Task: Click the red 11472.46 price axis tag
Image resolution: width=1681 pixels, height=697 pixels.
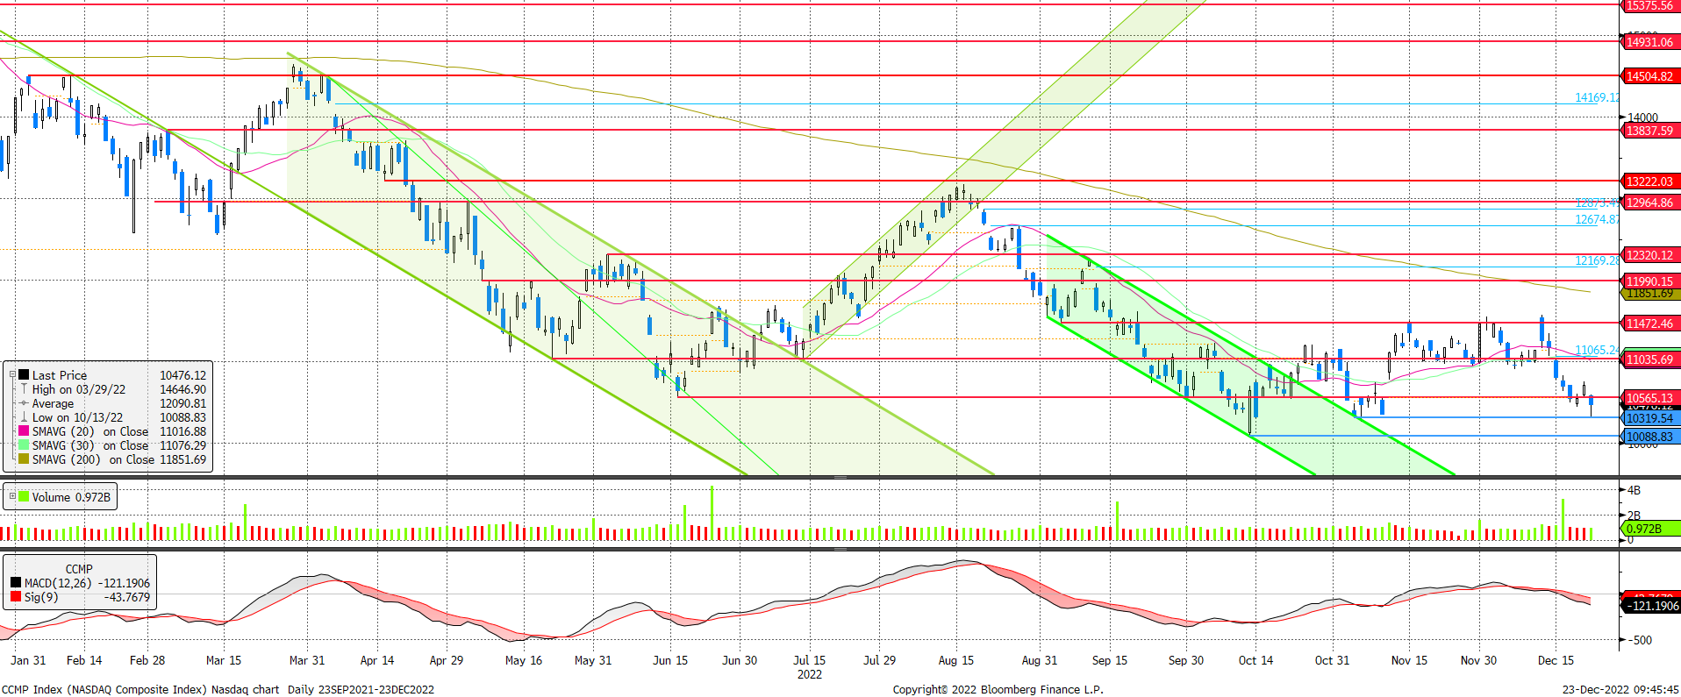Action: click(1649, 324)
